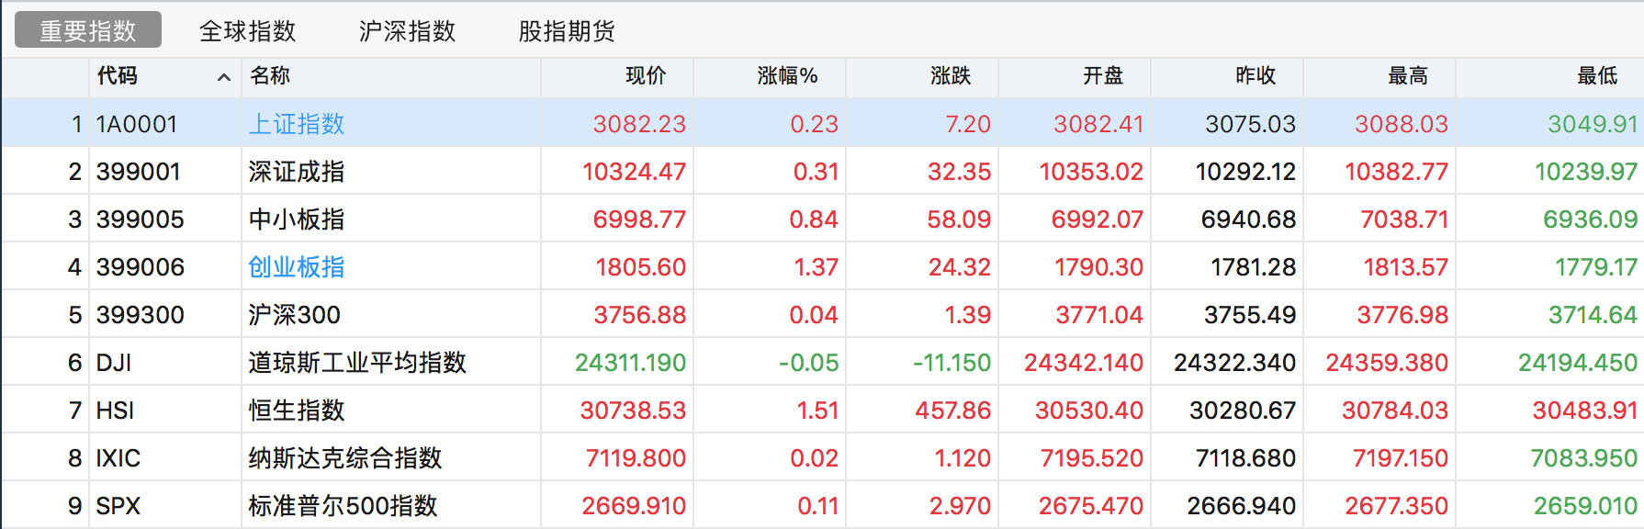This screenshot has width=1644, height=529.
Task: Switch to the 重要指数 tab
Action: point(88,30)
